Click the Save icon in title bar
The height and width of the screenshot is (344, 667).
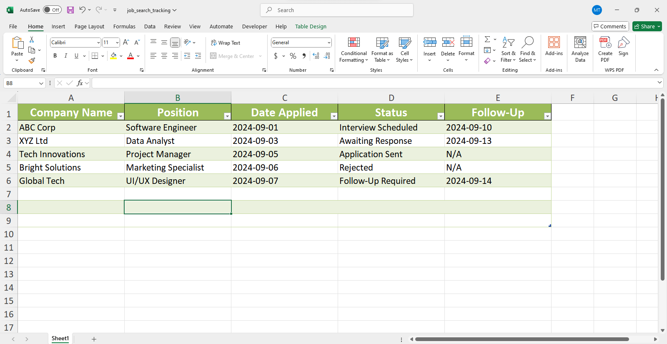click(70, 10)
